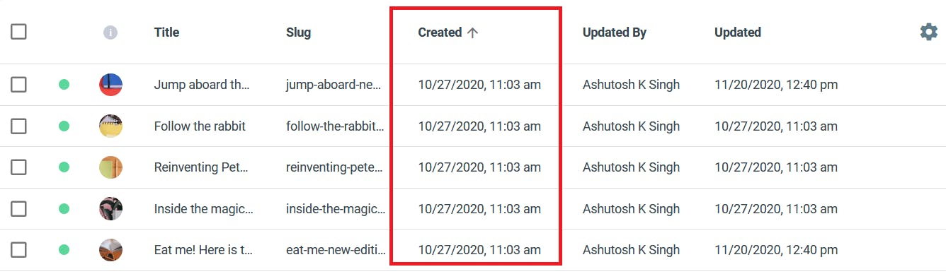Open the Jump aboard entry thumbnail
The height and width of the screenshot is (274, 946).
tap(110, 85)
